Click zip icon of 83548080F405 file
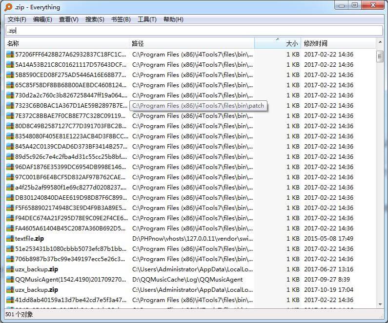The width and height of the screenshot is (388, 323). (x=10, y=136)
